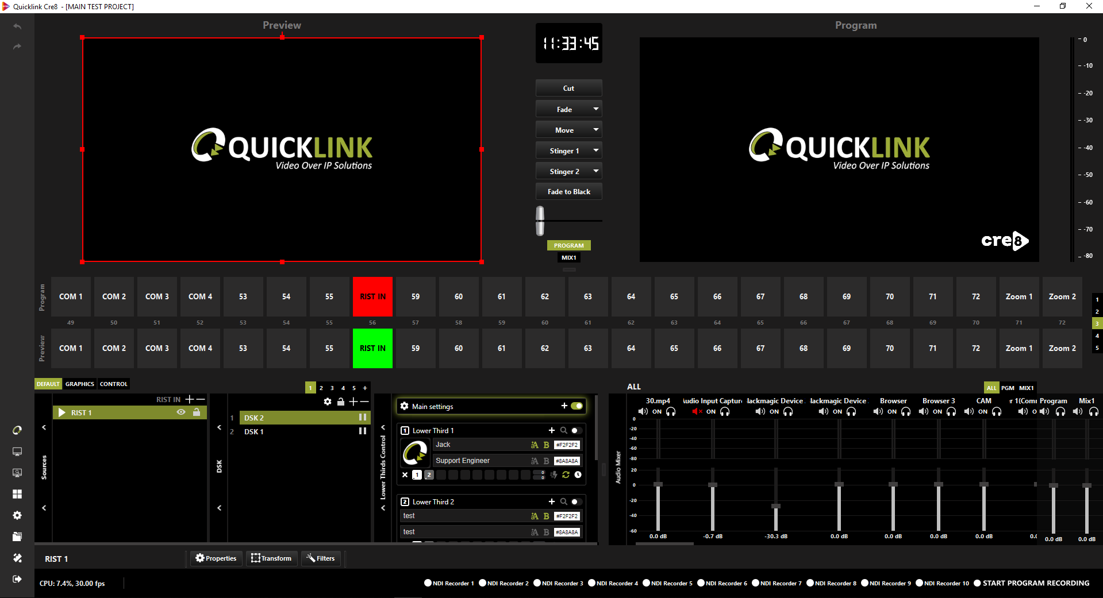Click the monitor with magnifier sidebar icon

(x=17, y=473)
